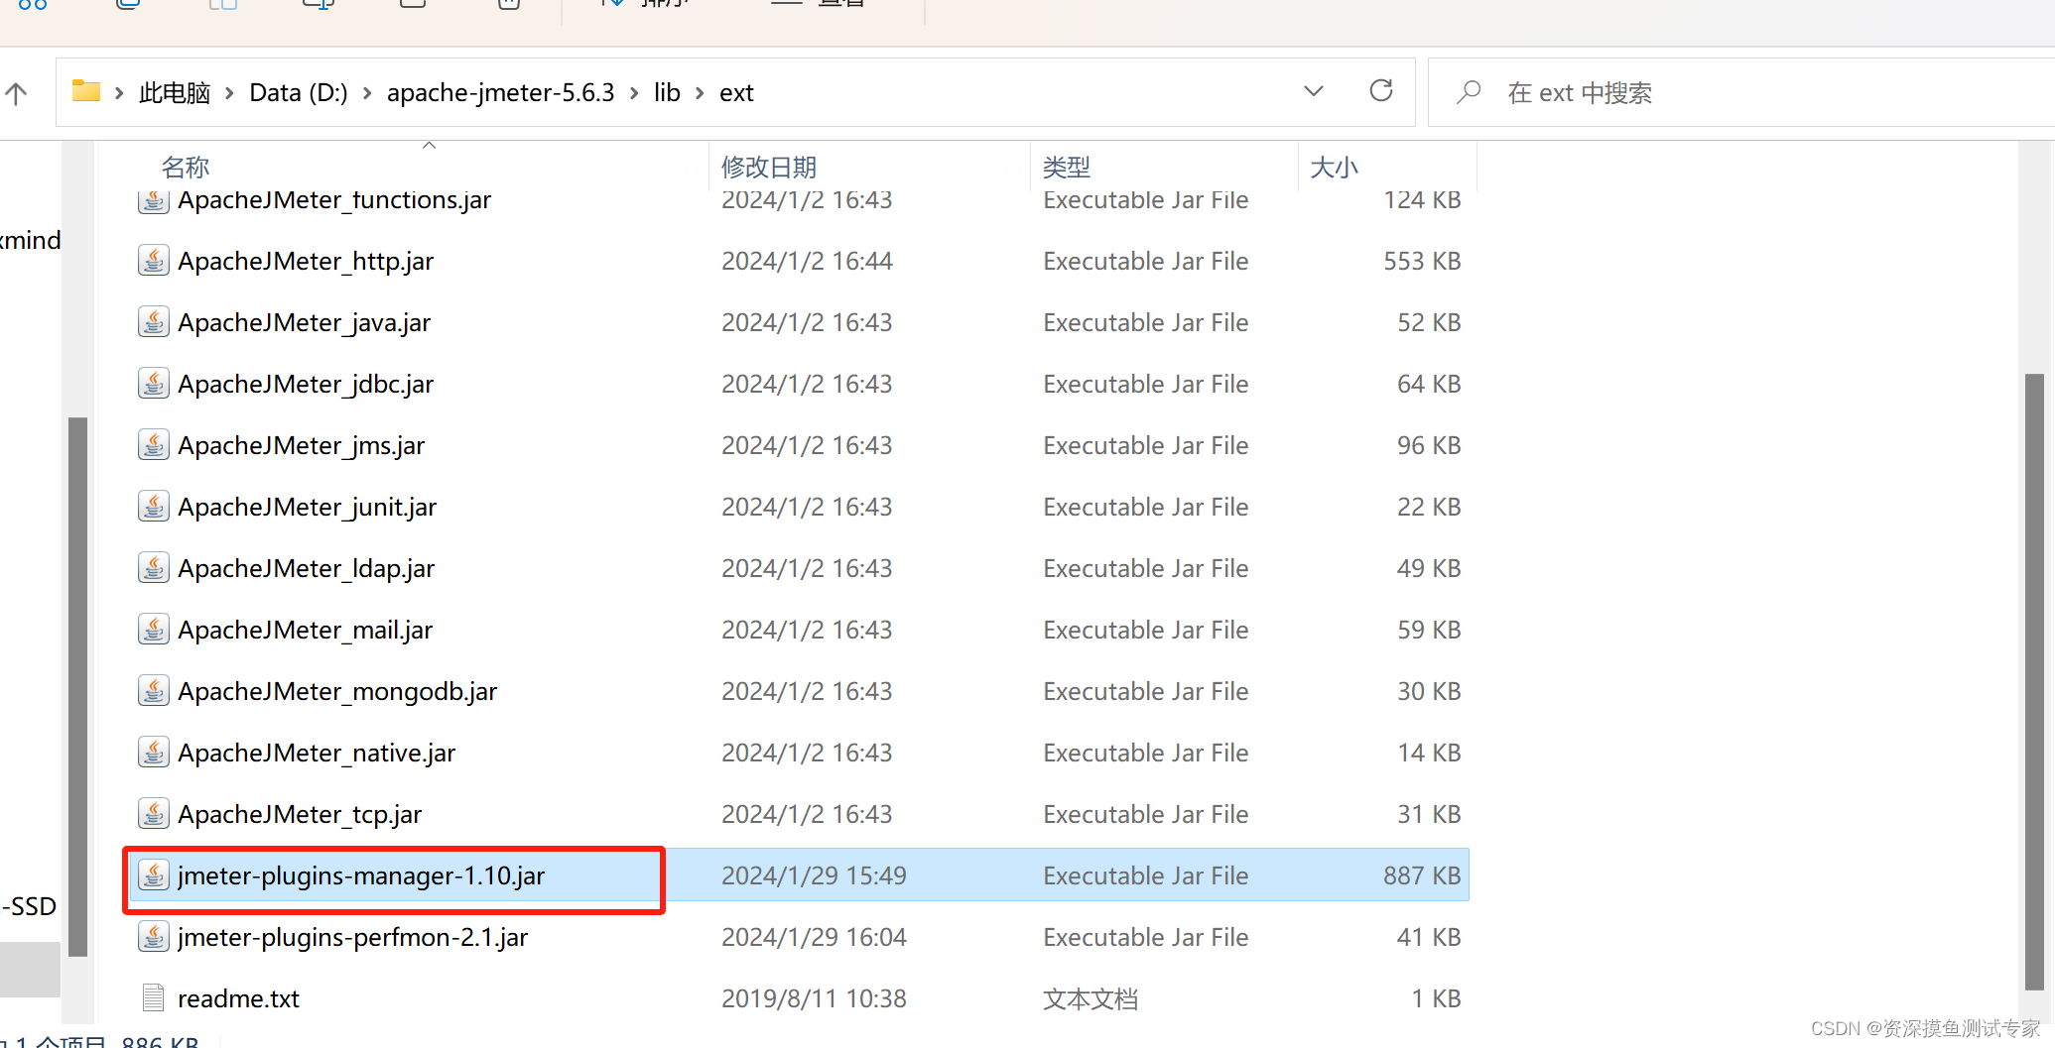Viewport: 2055px width, 1048px height.
Task: Click the magnifier icon in the search box
Action: point(1469,92)
